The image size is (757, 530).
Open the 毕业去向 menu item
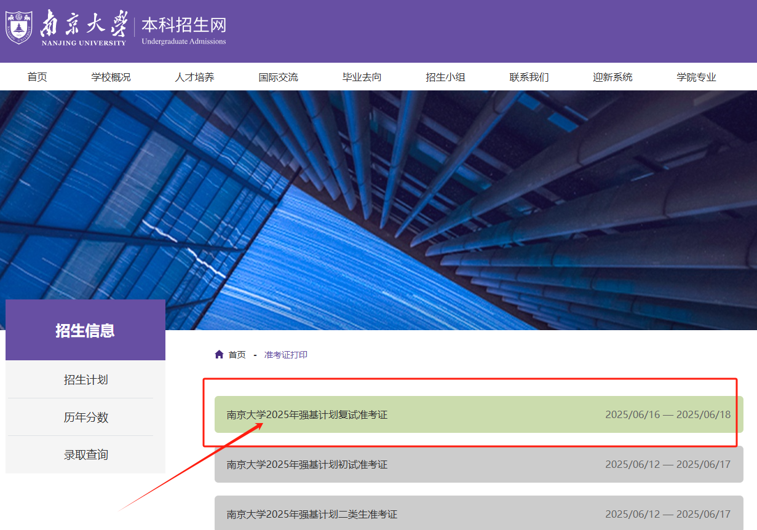click(x=362, y=77)
